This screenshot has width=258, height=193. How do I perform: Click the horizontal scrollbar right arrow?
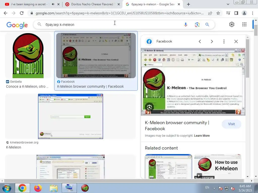pyautogui.click(x=252, y=181)
